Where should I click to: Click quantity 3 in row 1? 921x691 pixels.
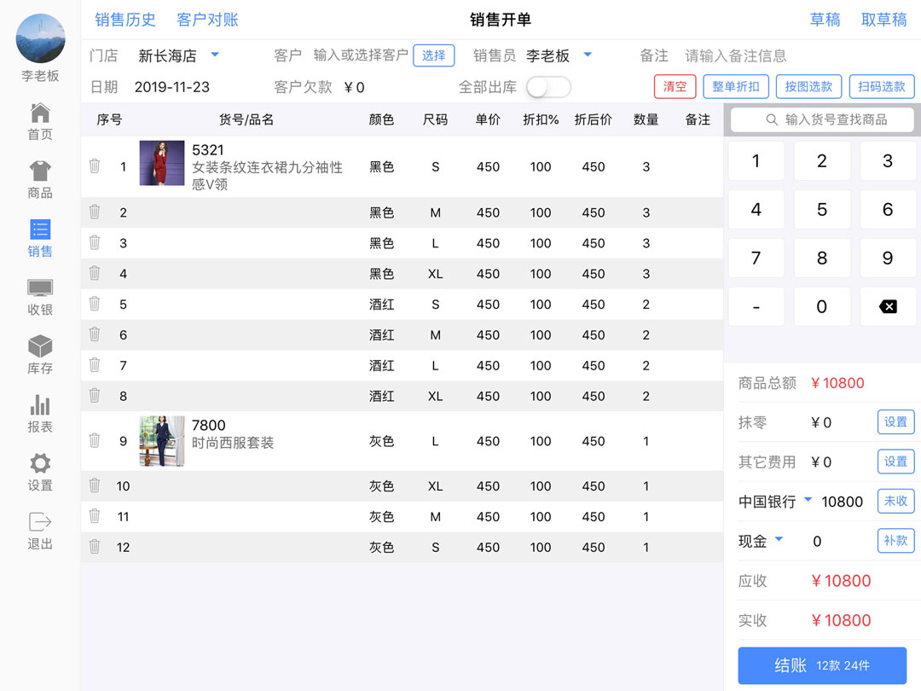point(646,167)
